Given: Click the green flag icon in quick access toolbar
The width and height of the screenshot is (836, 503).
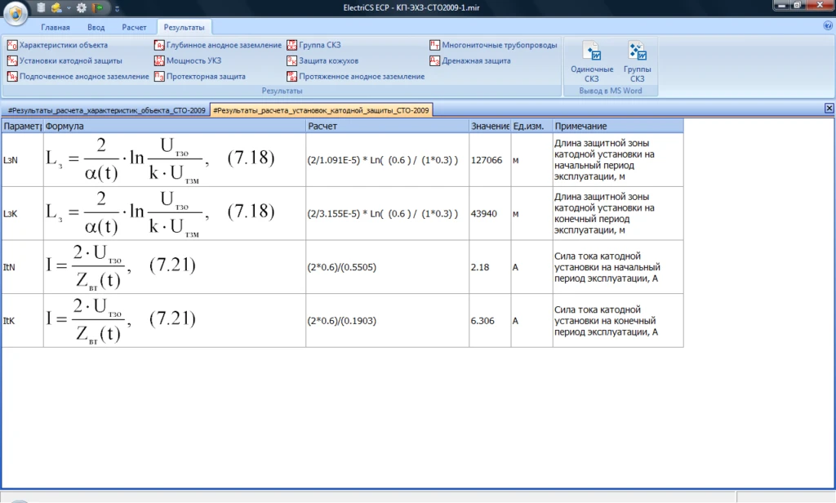Looking at the screenshot, I should pyautogui.click(x=99, y=7).
